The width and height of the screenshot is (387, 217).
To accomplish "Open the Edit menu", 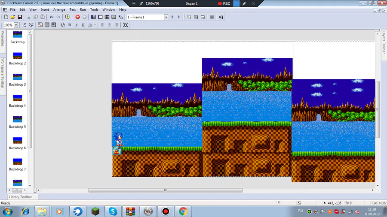I will (x=22, y=9).
